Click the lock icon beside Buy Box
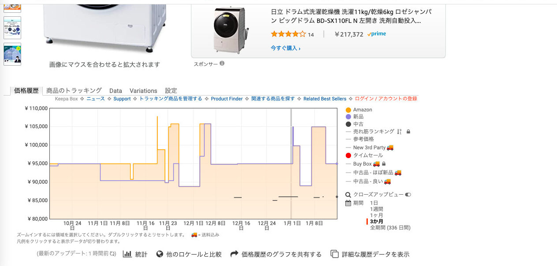Viewport: 557px width, 266px height. (x=384, y=164)
